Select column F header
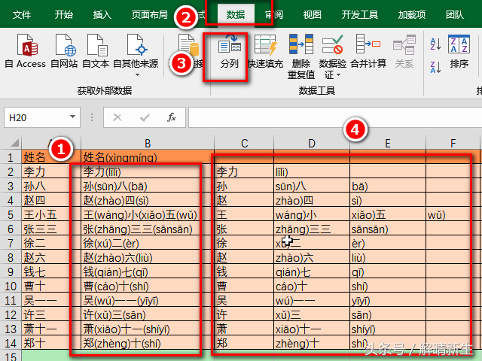Image resolution: width=482 pixels, height=361 pixels. pos(453,143)
